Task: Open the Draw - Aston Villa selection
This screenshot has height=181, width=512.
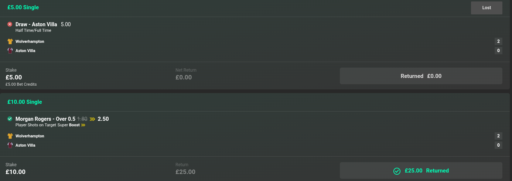Action: coord(36,24)
